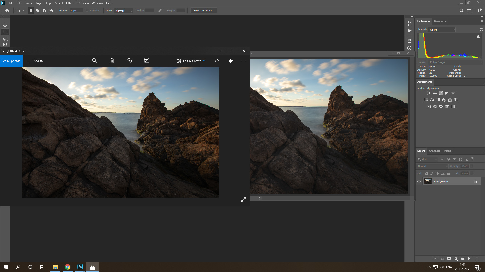
Task: Select the Lasso tool
Action: click(5, 39)
